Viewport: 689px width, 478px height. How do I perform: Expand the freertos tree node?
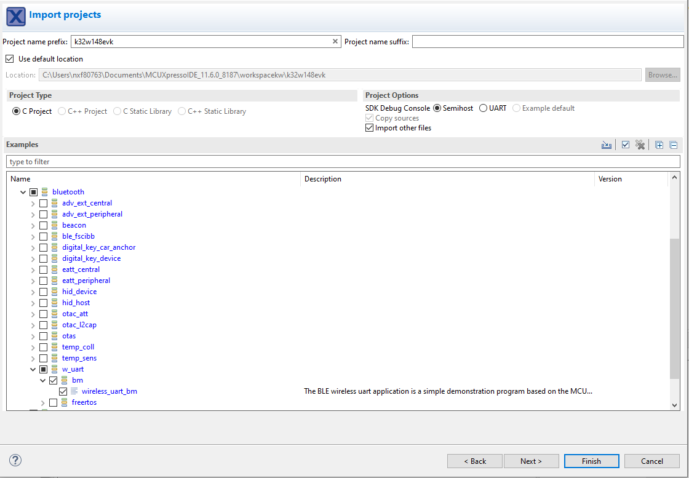coord(42,402)
